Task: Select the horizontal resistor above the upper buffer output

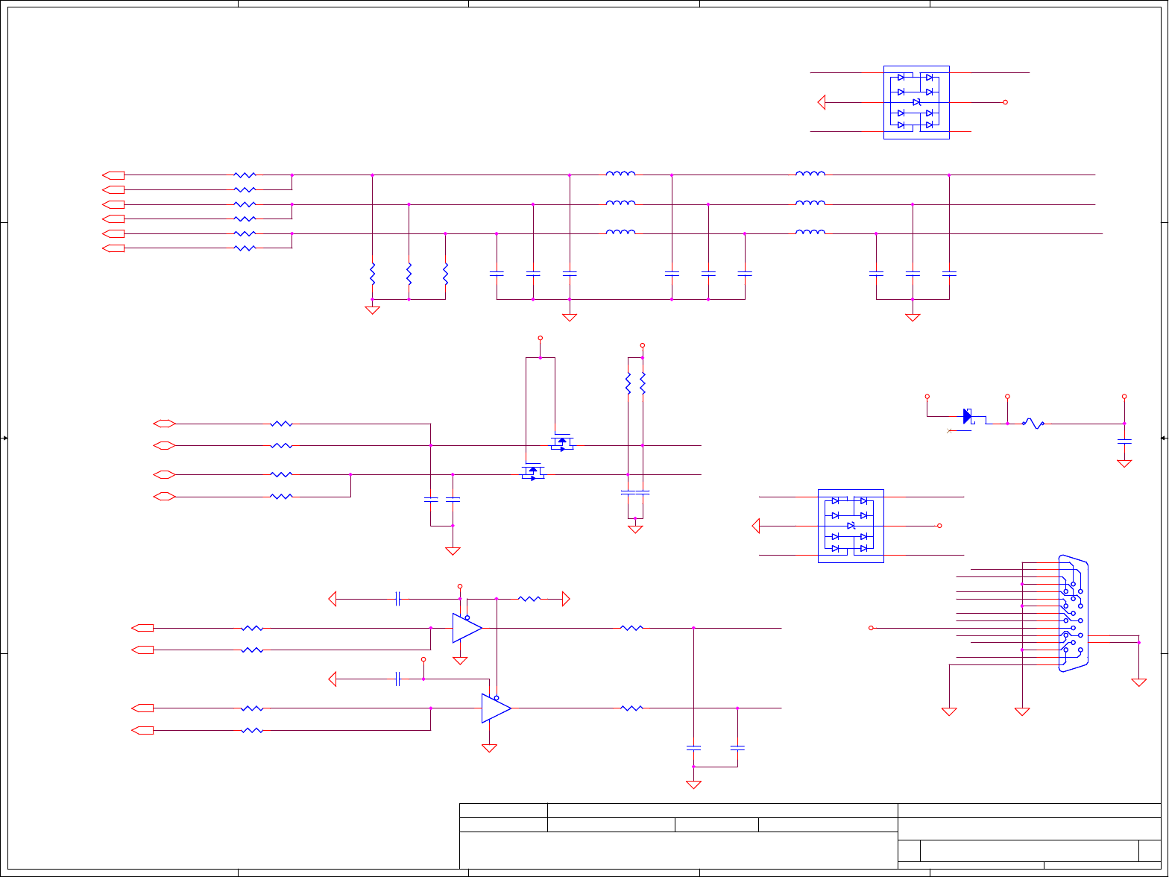Action: pos(529,598)
